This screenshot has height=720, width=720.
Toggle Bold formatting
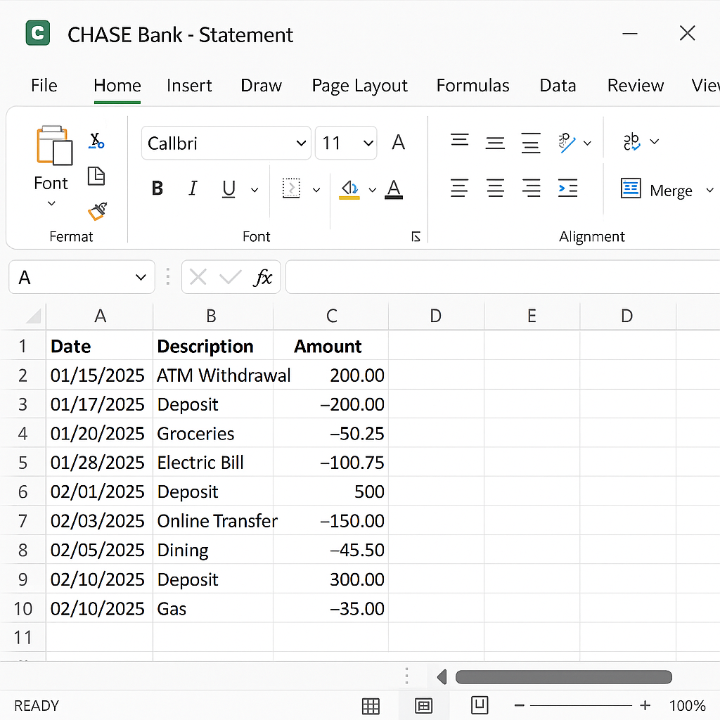click(x=157, y=188)
